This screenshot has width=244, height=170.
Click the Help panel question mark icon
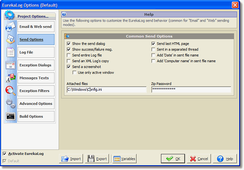64,15
